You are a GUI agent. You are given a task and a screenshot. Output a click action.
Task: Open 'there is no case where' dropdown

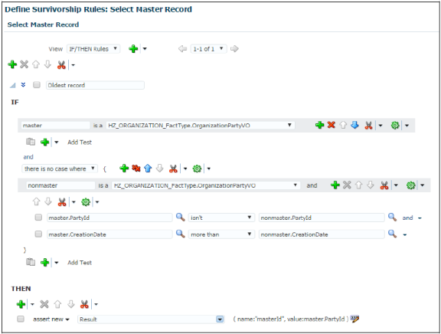60,169
